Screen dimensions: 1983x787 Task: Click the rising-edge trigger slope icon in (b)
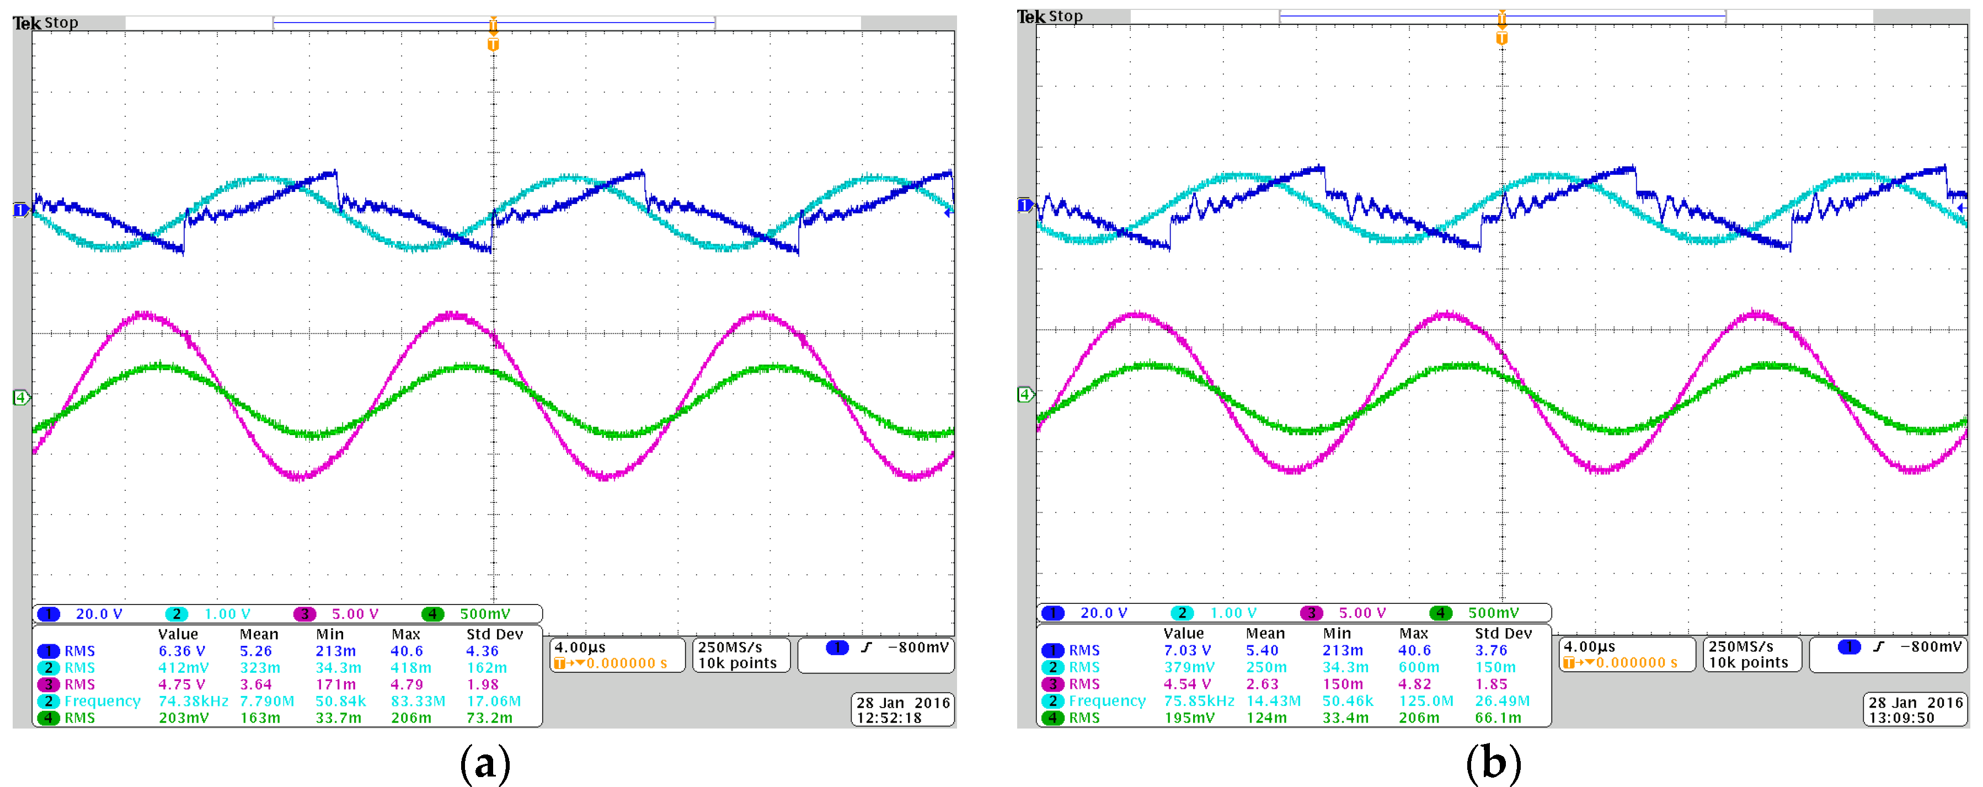point(1879,647)
